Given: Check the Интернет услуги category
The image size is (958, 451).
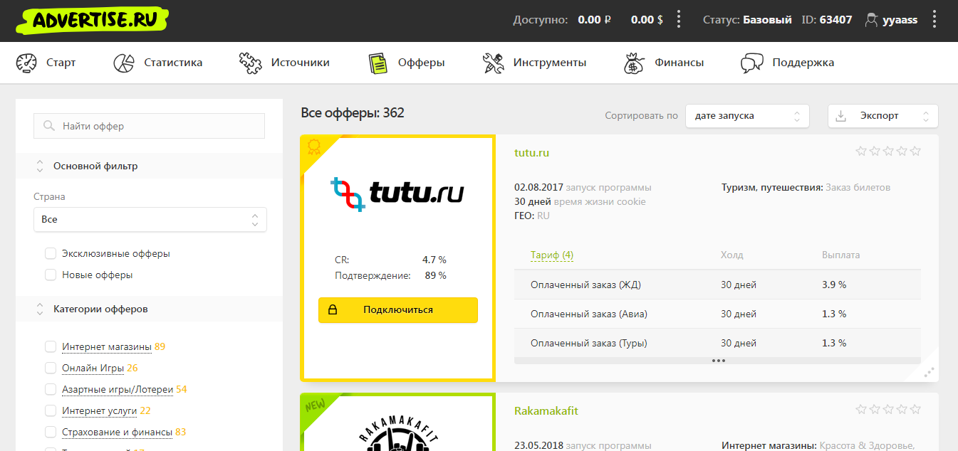Looking at the screenshot, I should point(51,410).
